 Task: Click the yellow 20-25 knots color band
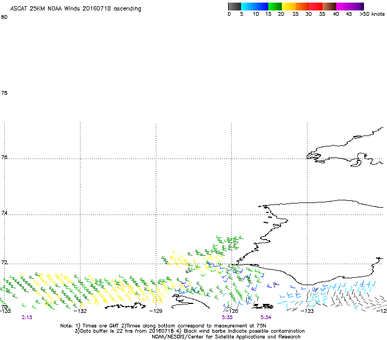(289, 6)
